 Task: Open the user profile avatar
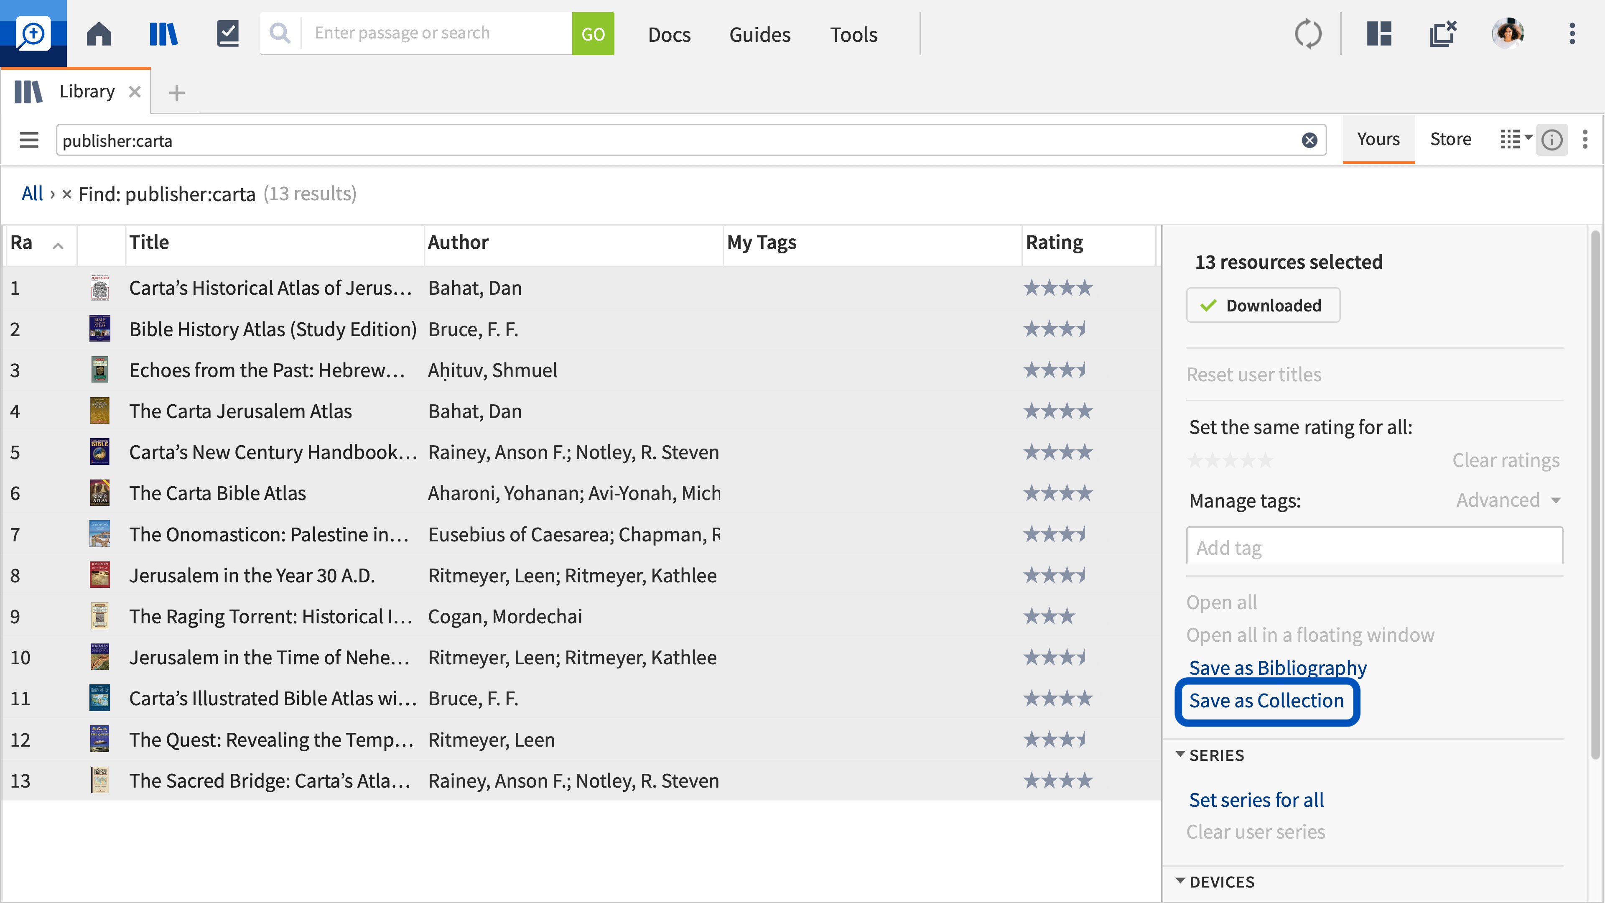pos(1508,33)
